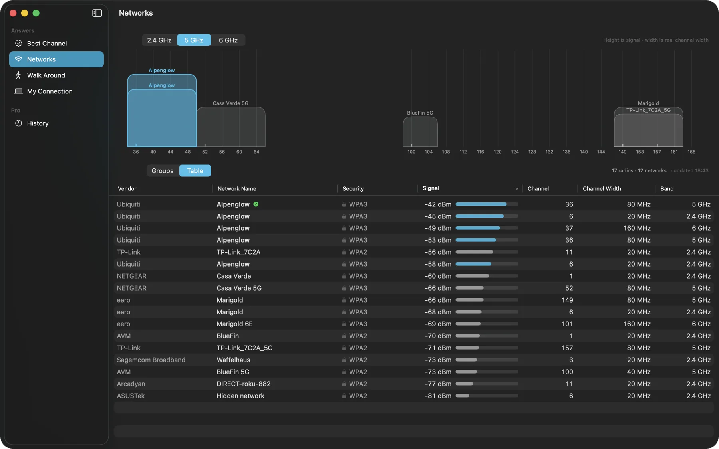Select the Marigold 6E network row
The height and width of the screenshot is (449, 719).
coord(413,324)
